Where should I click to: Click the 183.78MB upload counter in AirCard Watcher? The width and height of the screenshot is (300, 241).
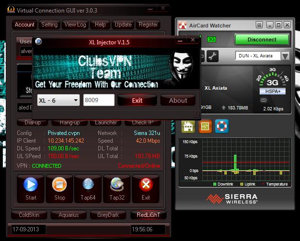(x=238, y=108)
